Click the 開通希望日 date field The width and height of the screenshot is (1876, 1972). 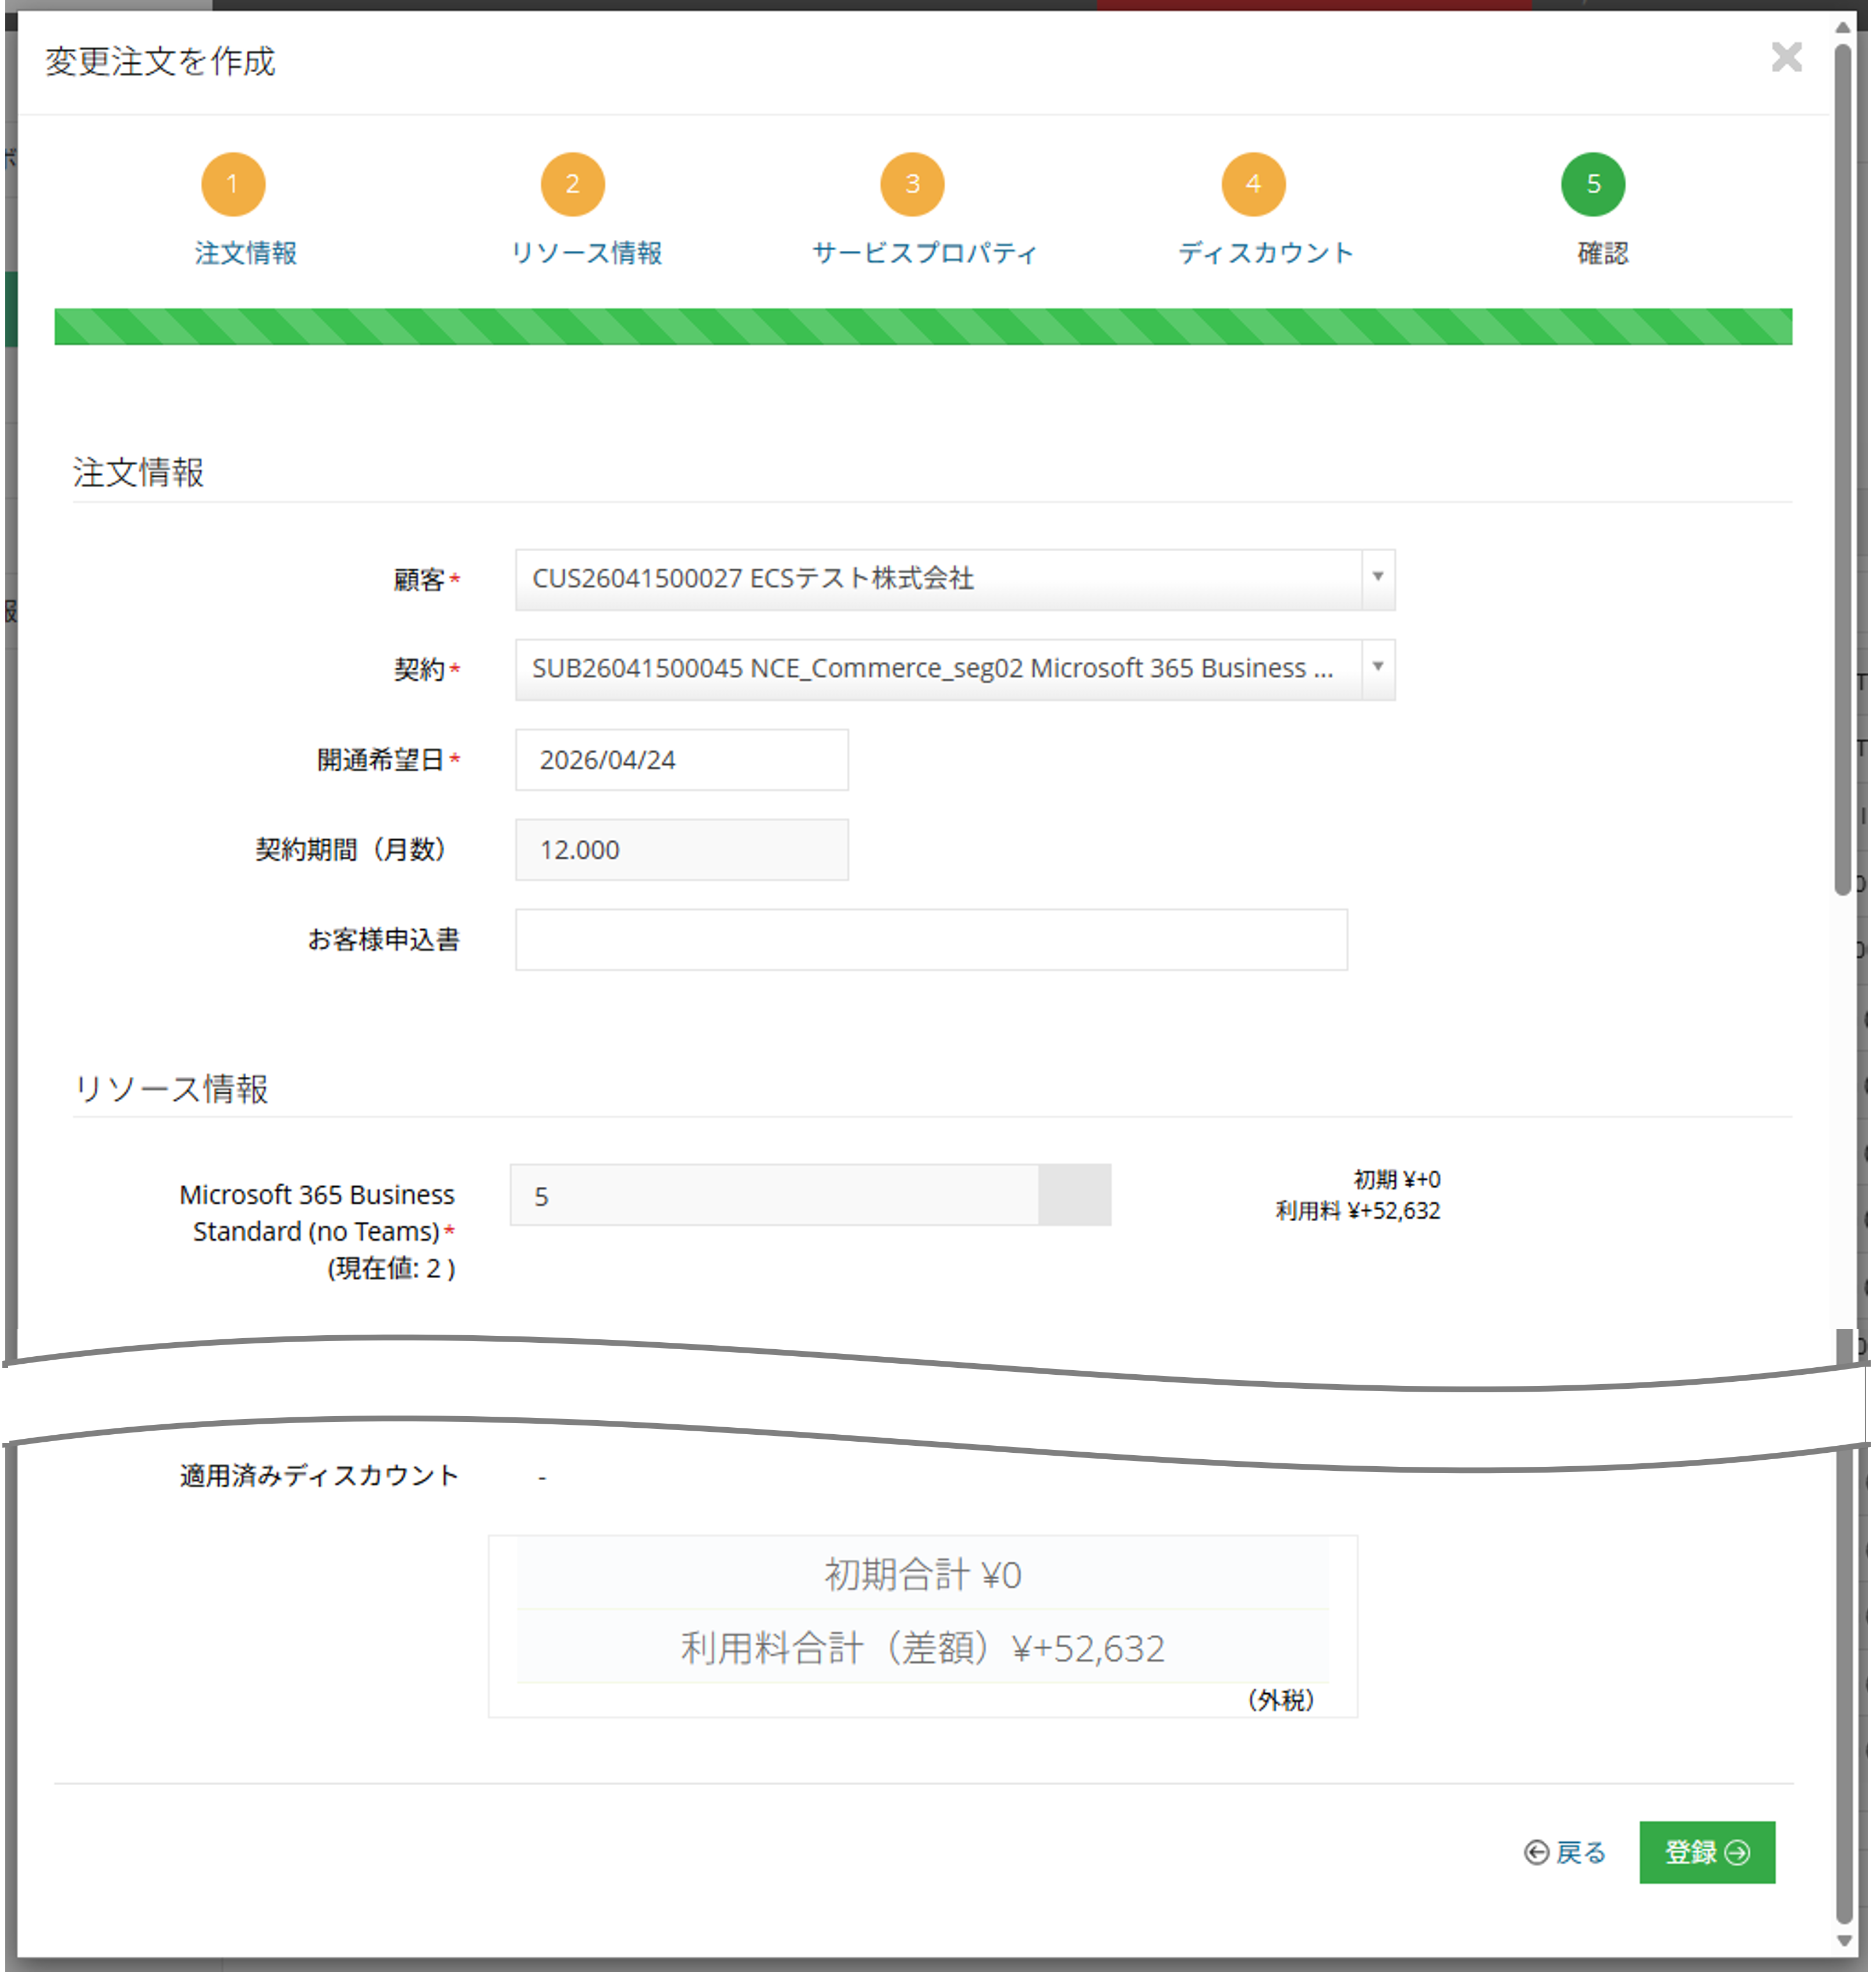682,760
